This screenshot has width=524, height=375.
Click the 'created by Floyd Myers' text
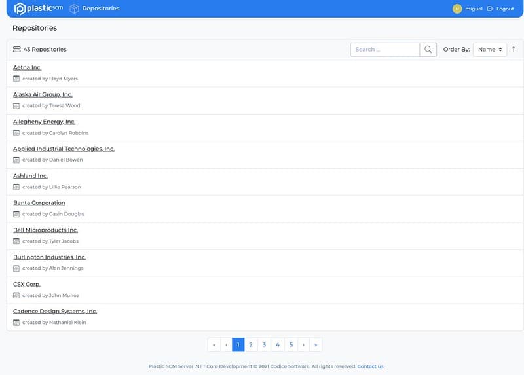50,79
